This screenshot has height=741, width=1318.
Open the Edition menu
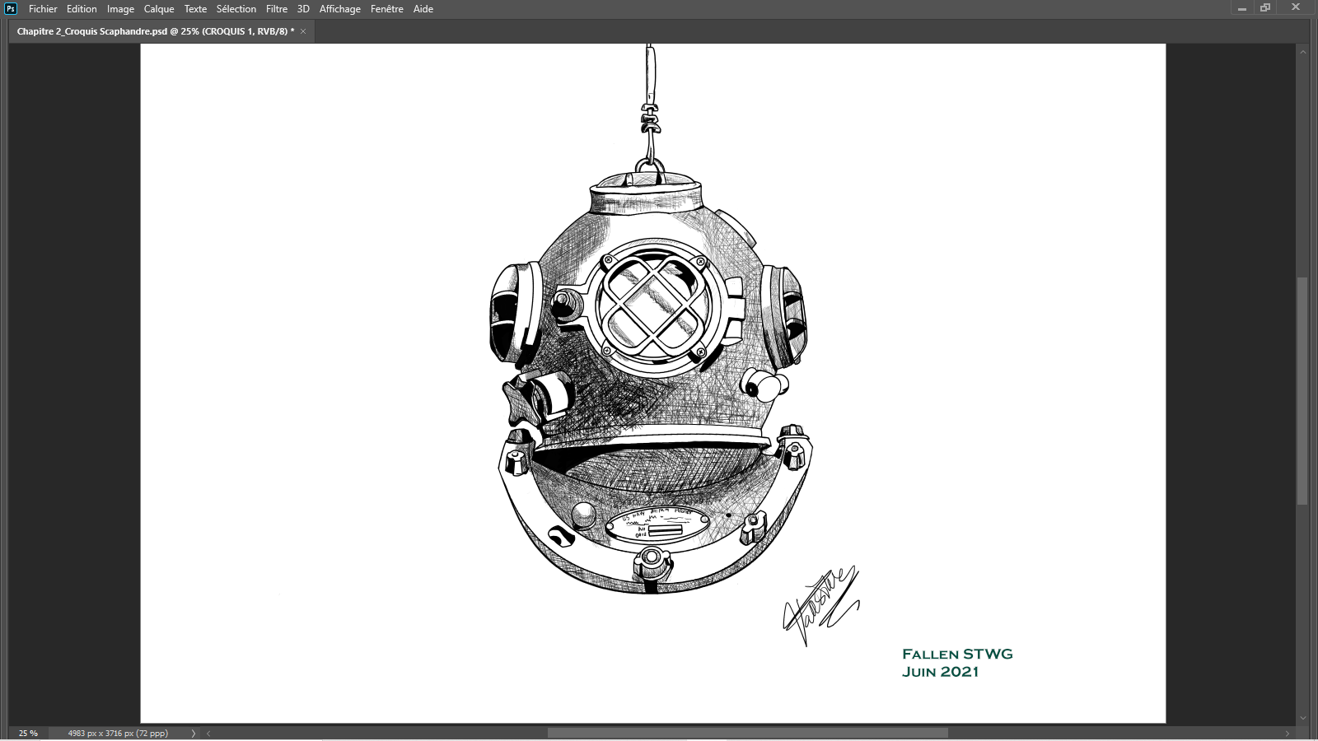(x=82, y=9)
